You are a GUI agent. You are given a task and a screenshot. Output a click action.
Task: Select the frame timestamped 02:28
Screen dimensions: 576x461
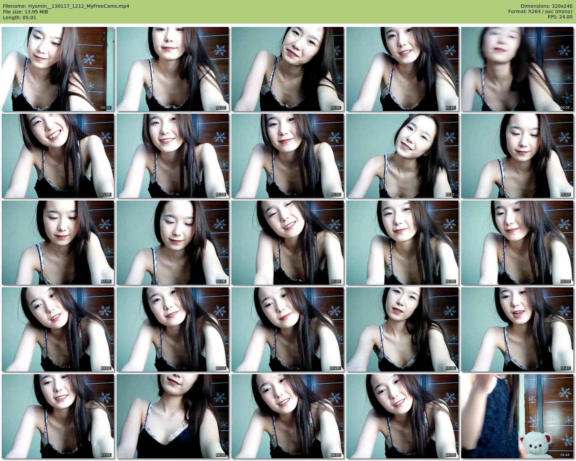coord(287,243)
